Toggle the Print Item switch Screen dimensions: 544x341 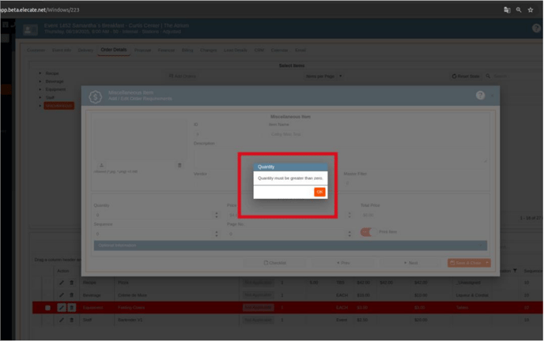367,232
